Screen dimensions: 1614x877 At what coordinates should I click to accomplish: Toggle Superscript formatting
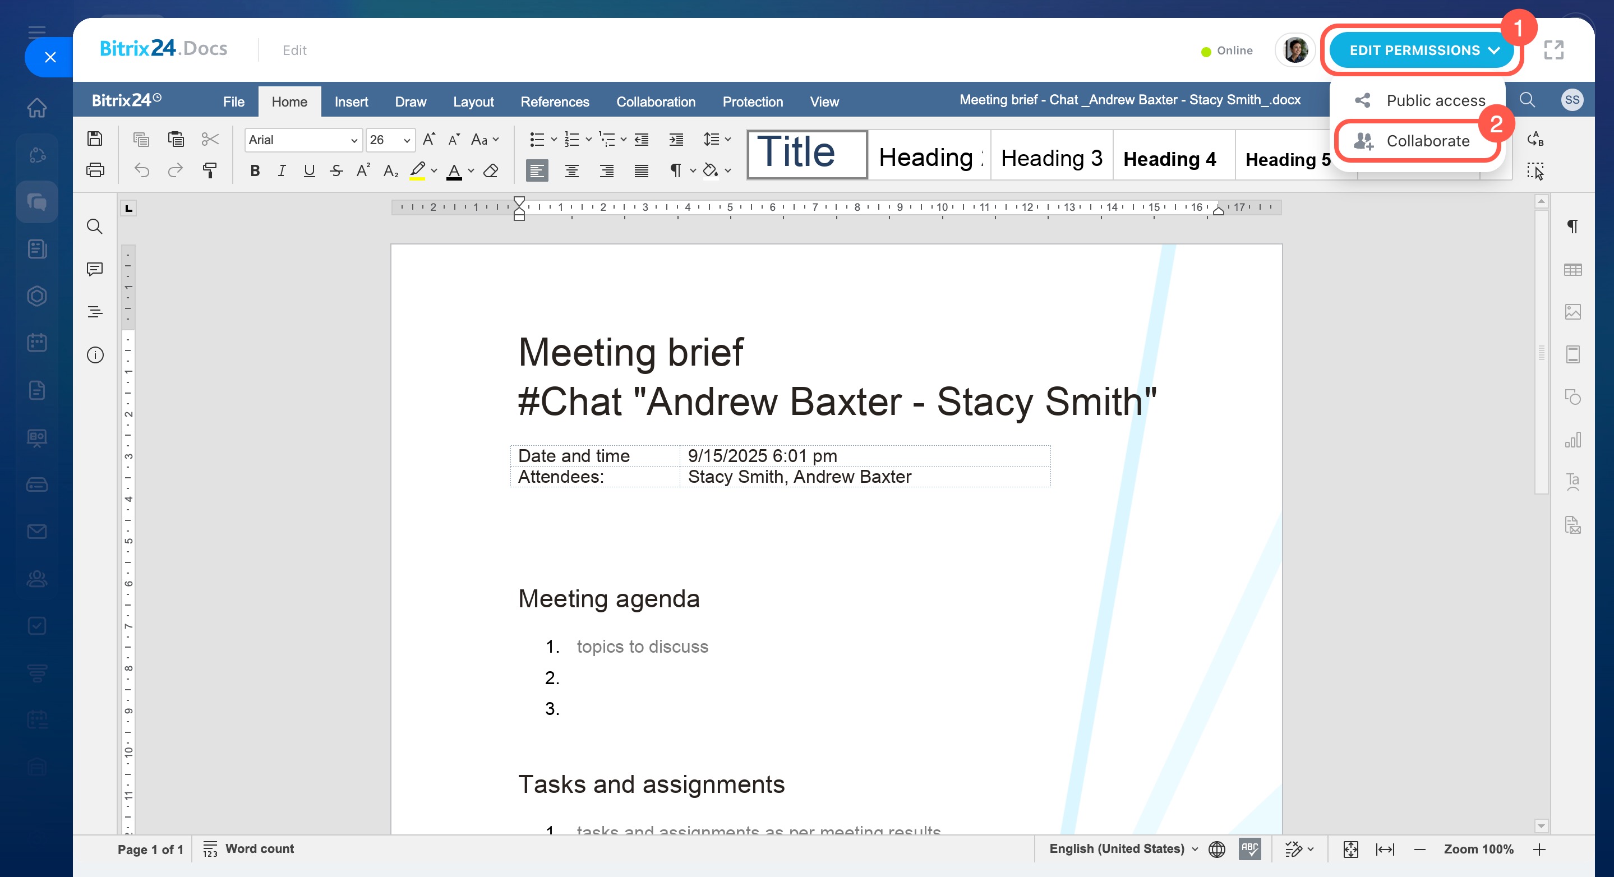tap(363, 170)
